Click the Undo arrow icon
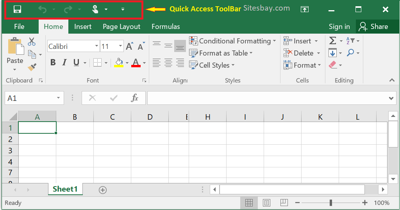Screen dimensions: 400x210 42,9
